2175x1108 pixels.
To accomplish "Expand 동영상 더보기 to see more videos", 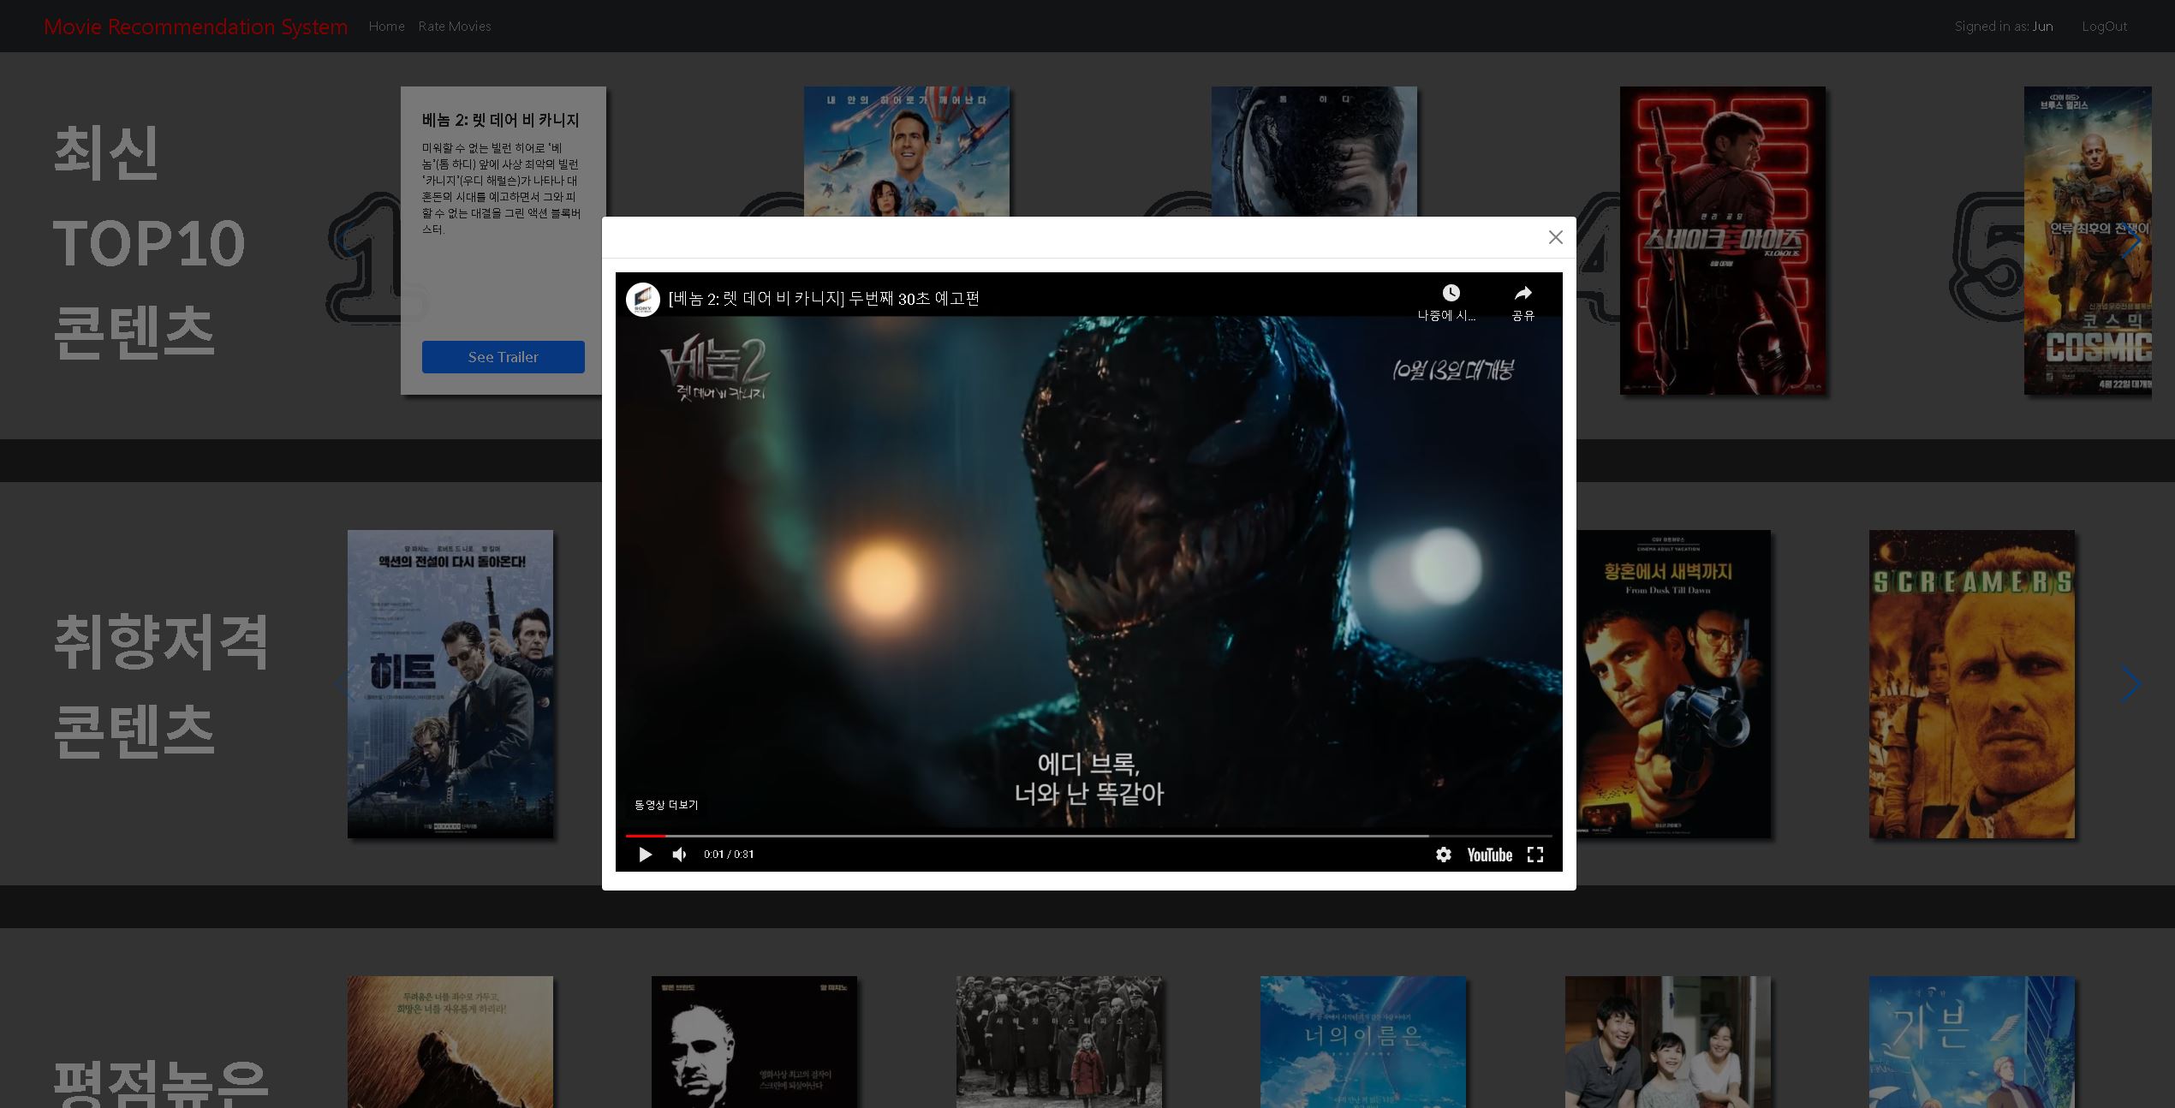I will (665, 805).
